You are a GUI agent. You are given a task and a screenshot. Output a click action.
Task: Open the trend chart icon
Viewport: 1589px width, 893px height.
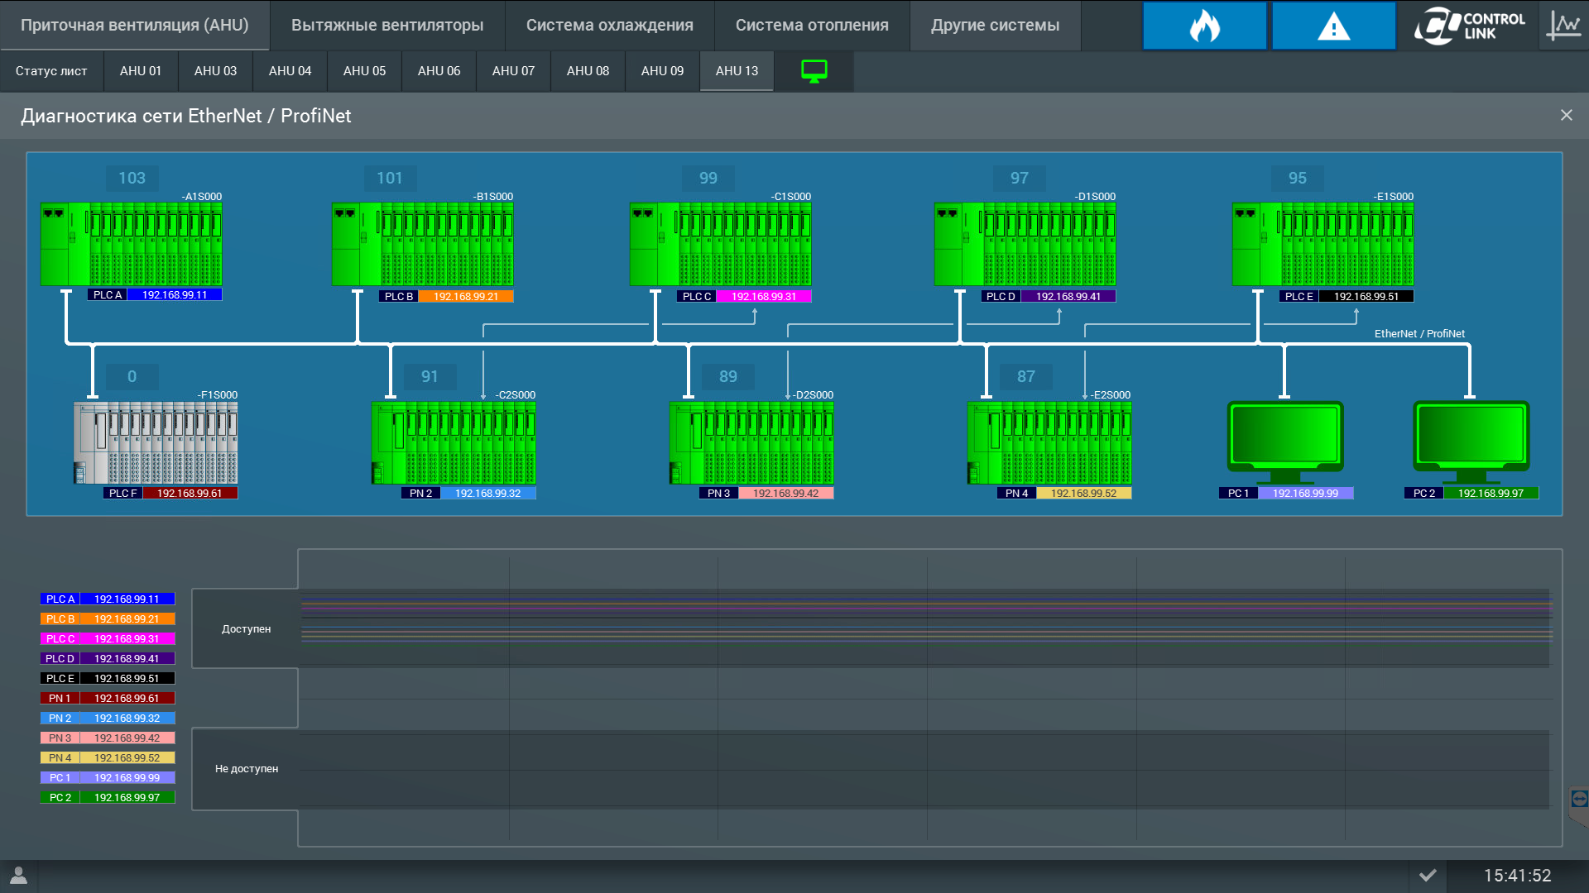[x=1563, y=26]
